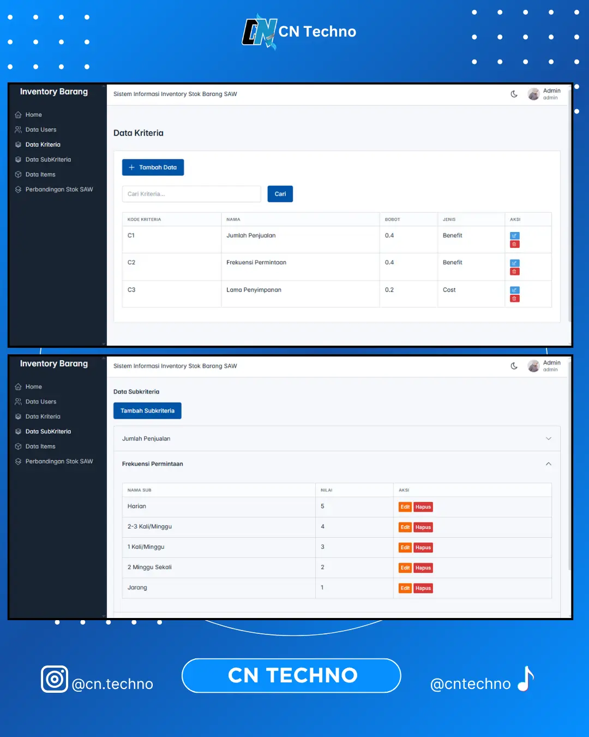Click the Cari Kriteria search field

[191, 194]
